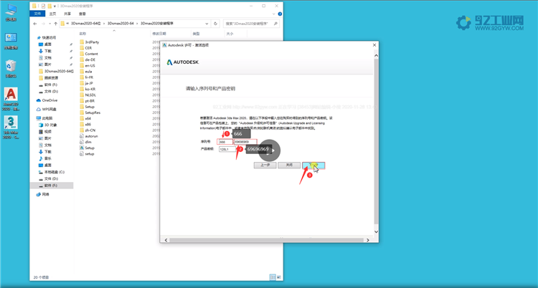Select the x64 folder

tap(85, 118)
